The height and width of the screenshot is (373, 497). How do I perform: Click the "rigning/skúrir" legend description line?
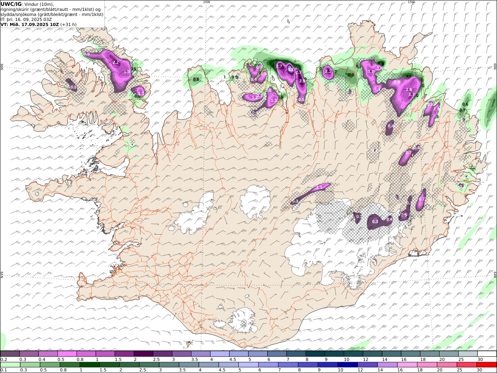pyautogui.click(x=50, y=9)
